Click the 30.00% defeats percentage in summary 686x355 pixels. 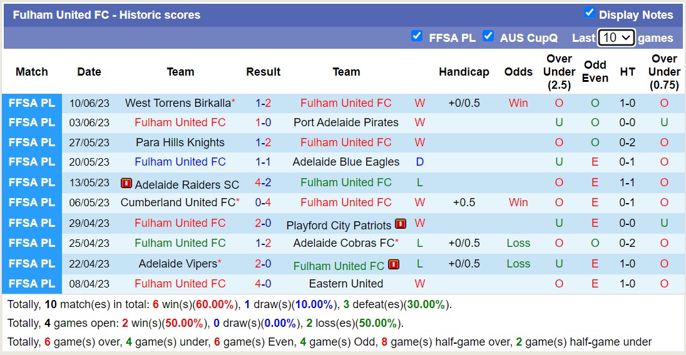pyautogui.click(x=426, y=304)
